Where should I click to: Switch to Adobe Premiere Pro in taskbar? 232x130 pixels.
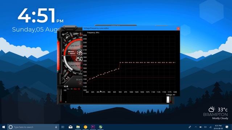[93, 127]
